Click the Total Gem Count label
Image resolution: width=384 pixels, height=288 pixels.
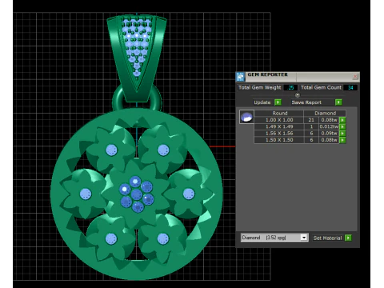point(321,87)
